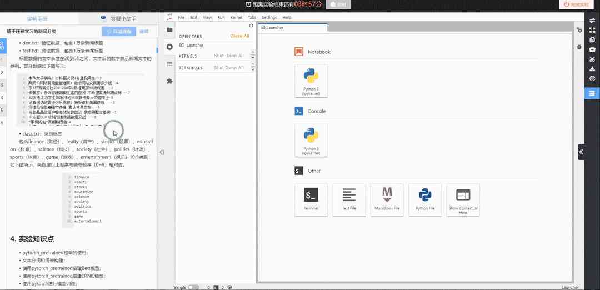
Task: Jump to step 1 in manual index
Action: (2, 60)
